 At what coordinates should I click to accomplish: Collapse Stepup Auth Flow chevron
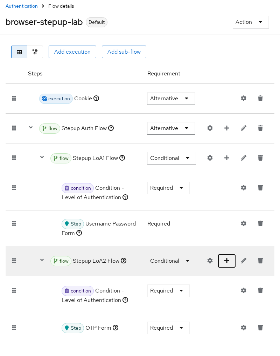click(x=31, y=127)
